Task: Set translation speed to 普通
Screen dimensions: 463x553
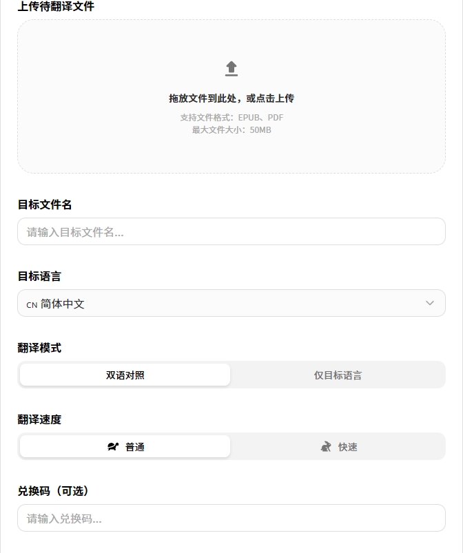Action: tap(134, 447)
